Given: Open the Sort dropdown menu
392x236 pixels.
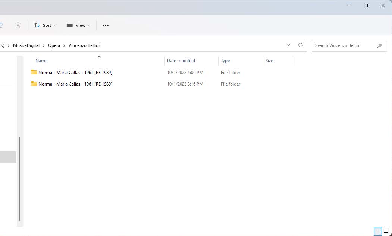Looking at the screenshot, I should pyautogui.click(x=45, y=25).
